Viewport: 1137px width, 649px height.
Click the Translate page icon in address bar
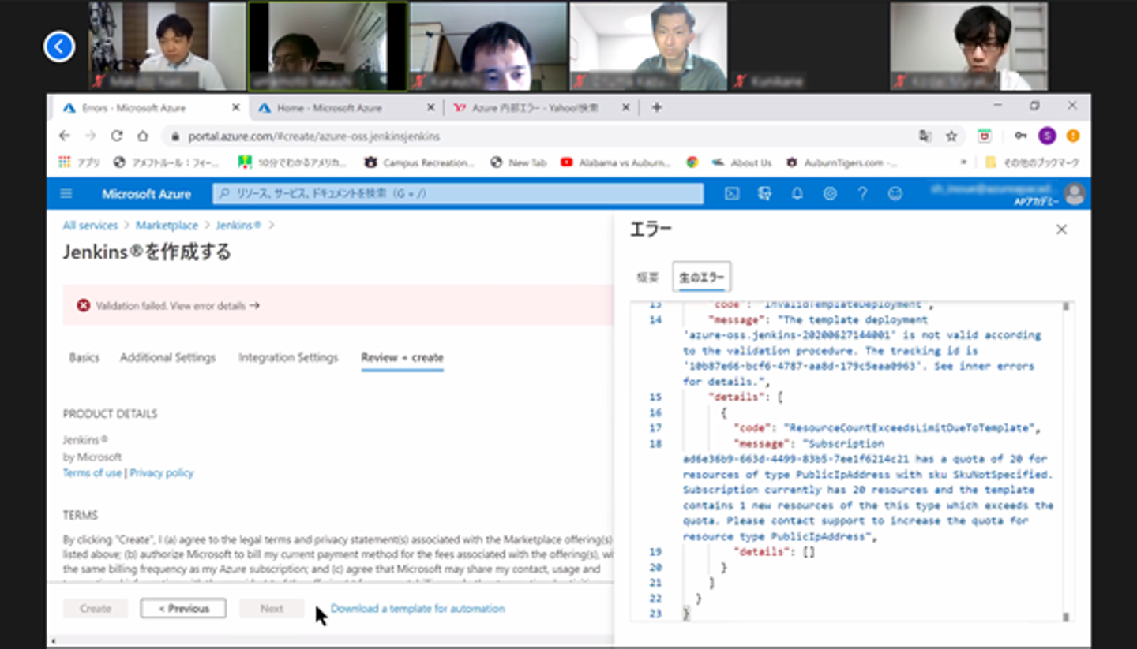point(925,136)
